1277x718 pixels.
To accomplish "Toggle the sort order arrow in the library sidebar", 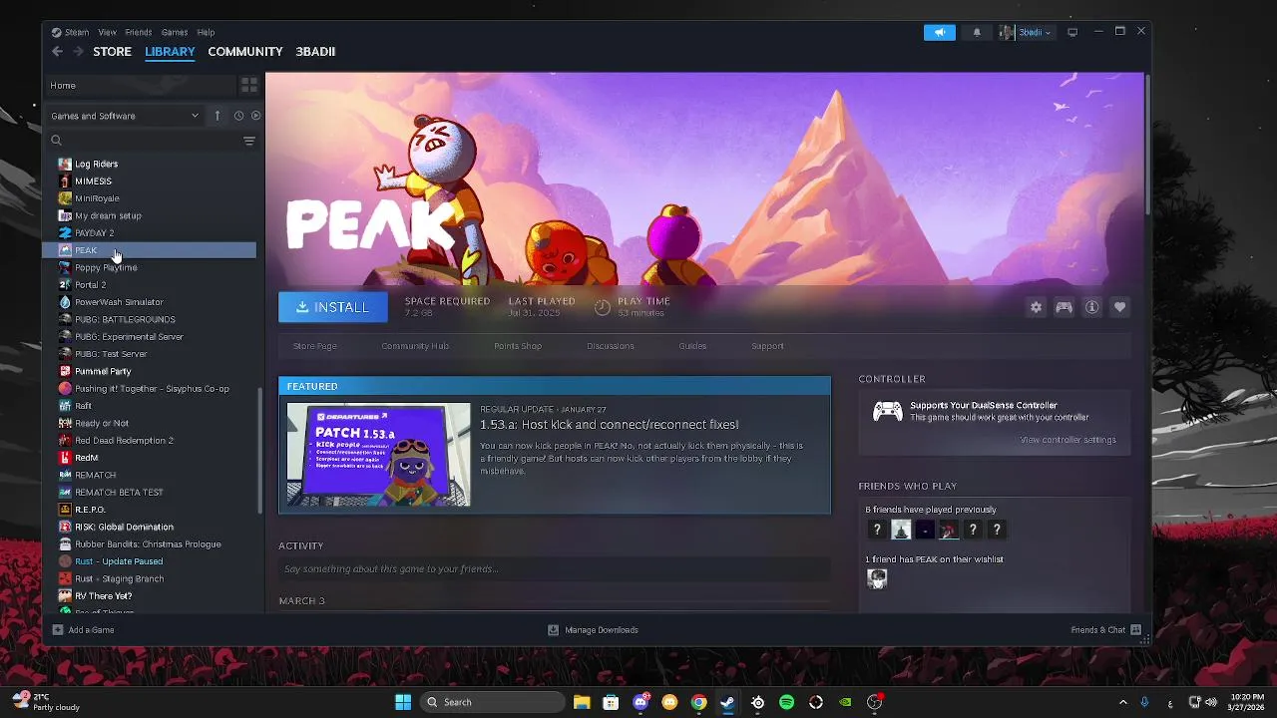I will coord(217,116).
